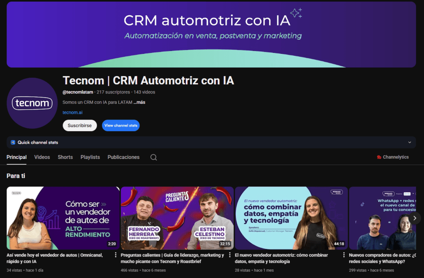Viewport: 424px width, 278px height.
Task: Open the Playlists tab
Action: pos(90,157)
